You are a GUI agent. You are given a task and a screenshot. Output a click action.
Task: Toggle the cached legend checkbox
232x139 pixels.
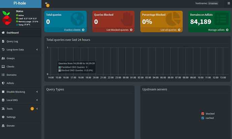[x=203, y=118]
